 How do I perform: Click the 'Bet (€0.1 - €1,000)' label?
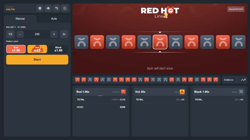tap(16, 27)
